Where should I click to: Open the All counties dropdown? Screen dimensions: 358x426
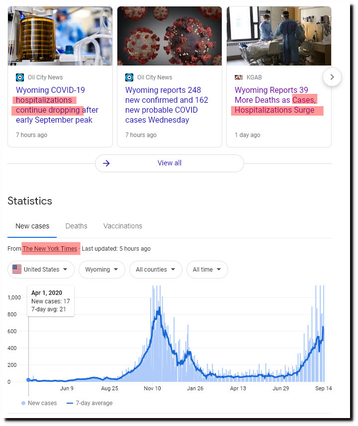pos(156,270)
